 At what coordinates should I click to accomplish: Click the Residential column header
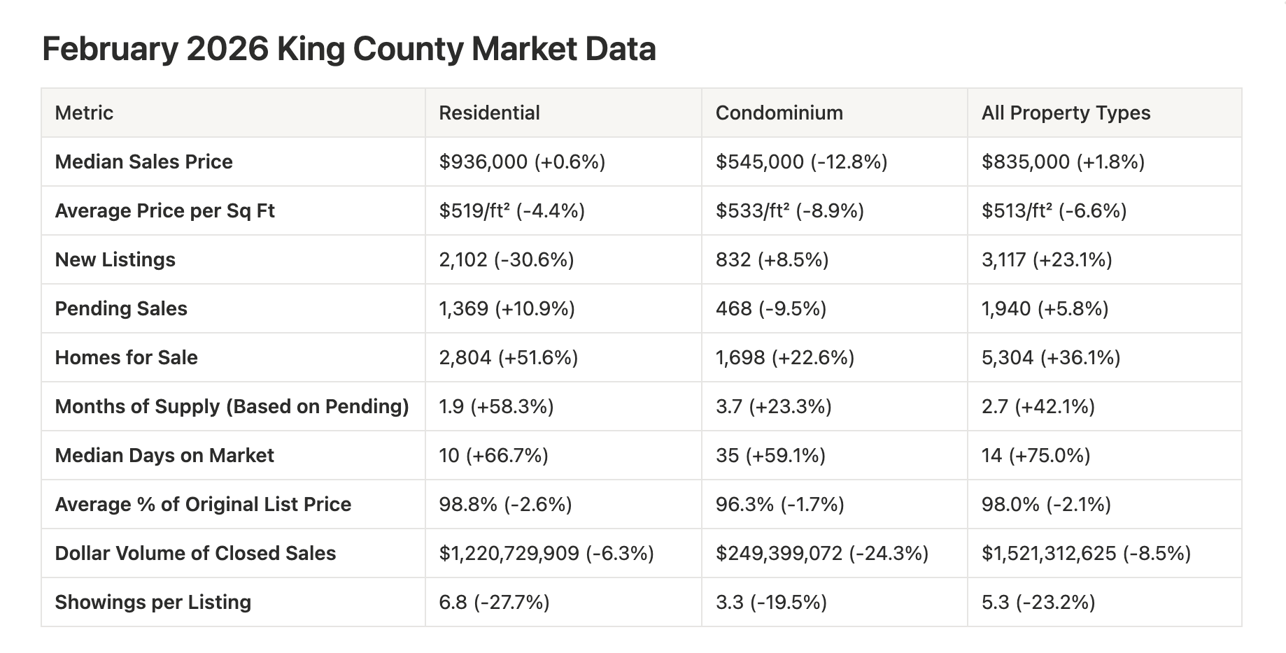pyautogui.click(x=489, y=113)
